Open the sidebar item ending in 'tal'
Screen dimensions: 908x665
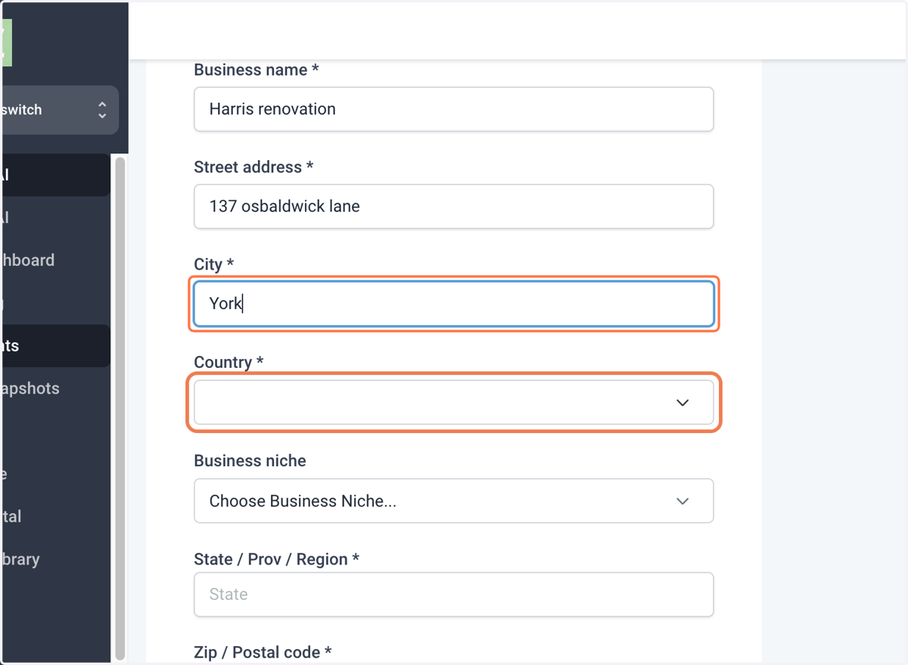tap(54, 517)
